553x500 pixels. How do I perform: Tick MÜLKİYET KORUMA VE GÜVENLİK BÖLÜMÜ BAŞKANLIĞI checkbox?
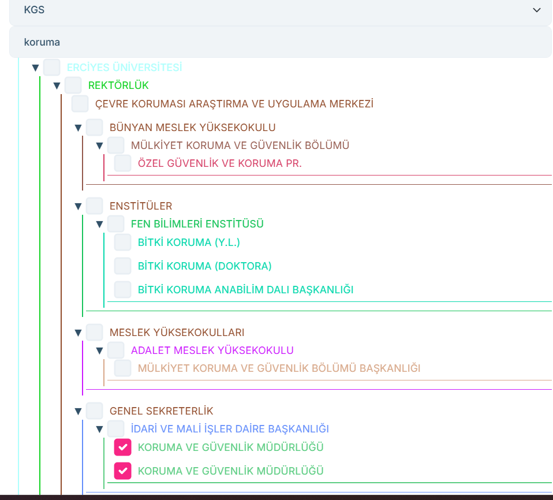[122, 368]
